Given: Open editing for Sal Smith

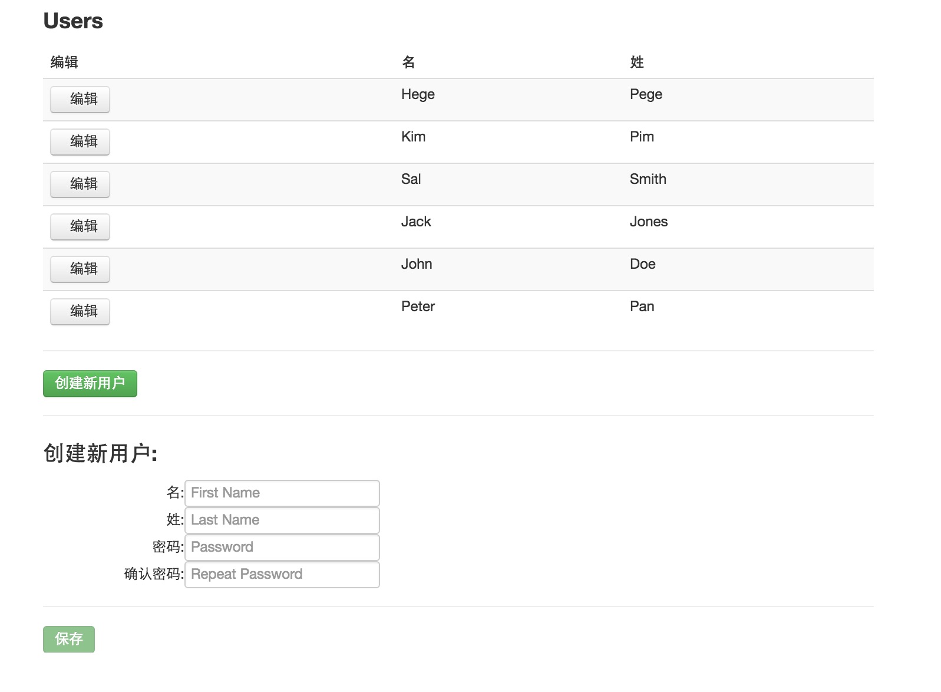Looking at the screenshot, I should pyautogui.click(x=80, y=184).
